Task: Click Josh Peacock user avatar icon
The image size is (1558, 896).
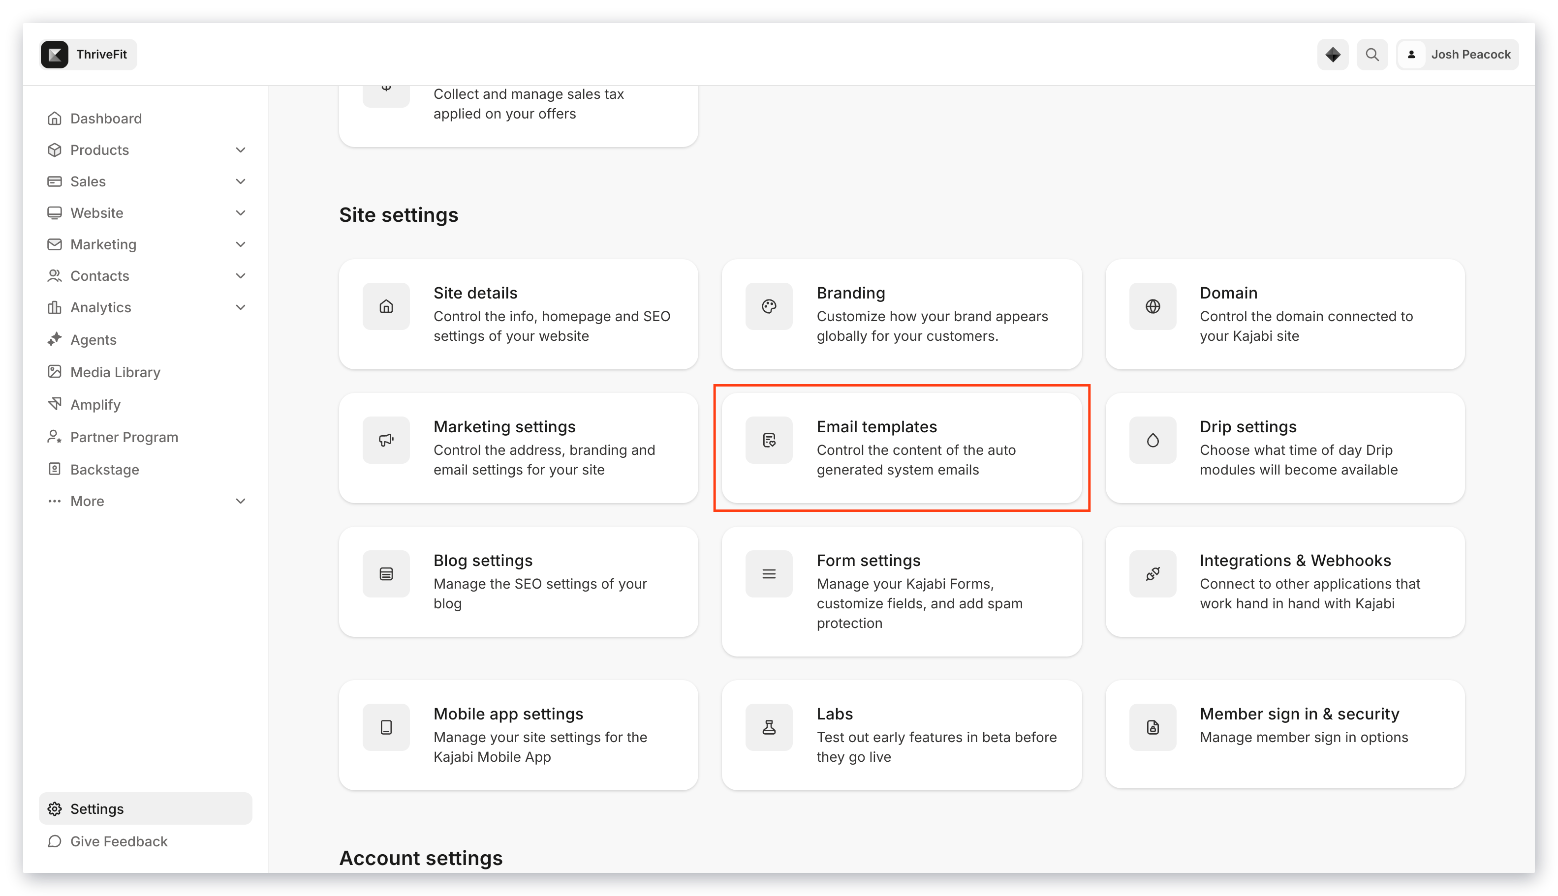Action: pos(1411,54)
